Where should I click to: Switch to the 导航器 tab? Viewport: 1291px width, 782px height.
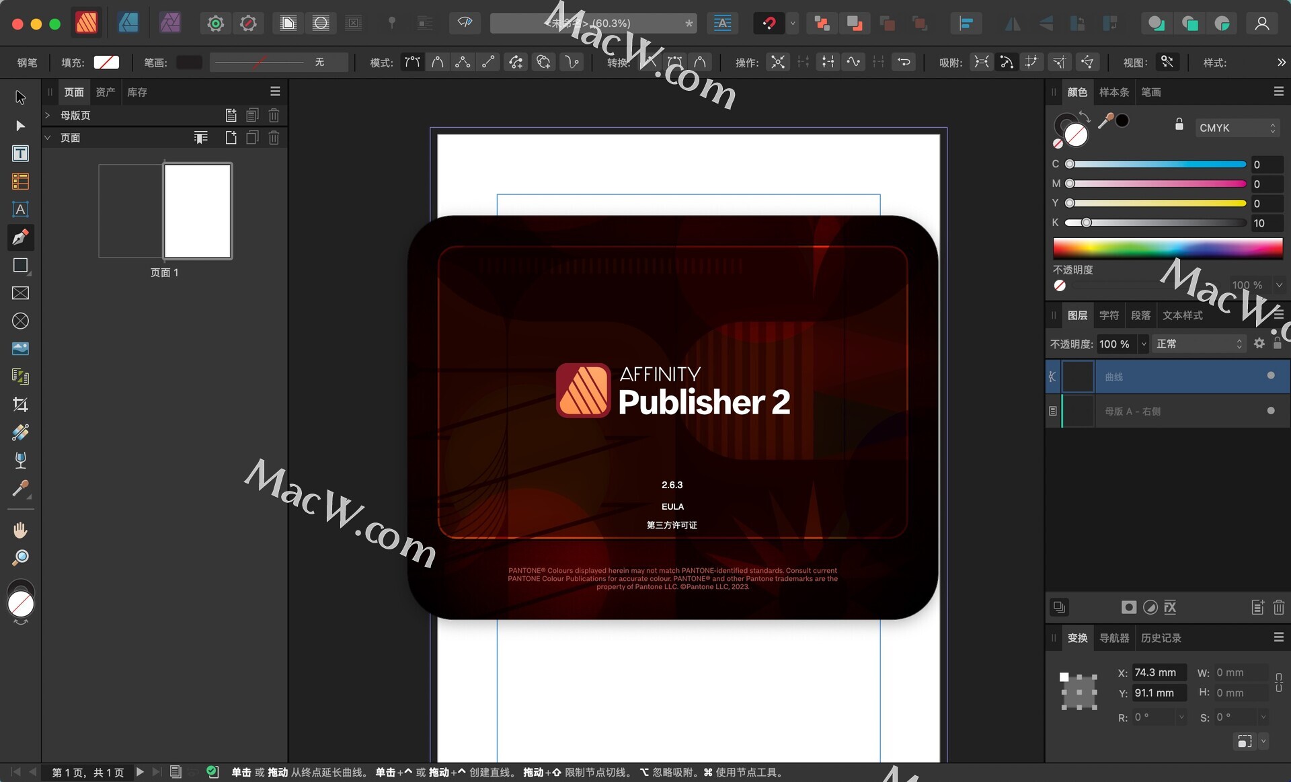(1114, 638)
